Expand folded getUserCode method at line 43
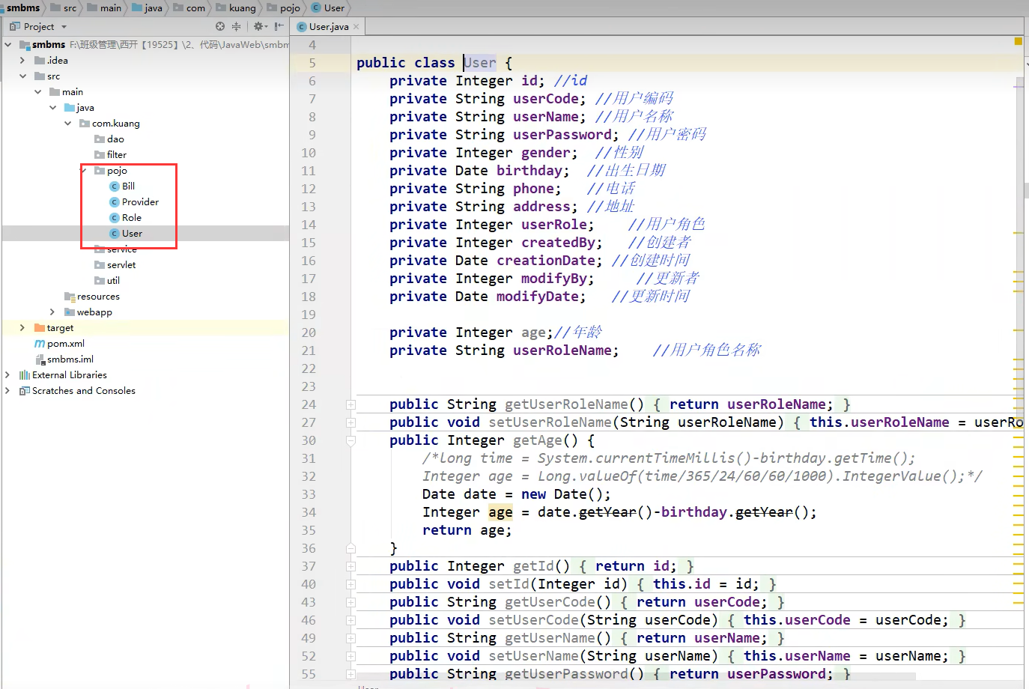 coord(350,602)
